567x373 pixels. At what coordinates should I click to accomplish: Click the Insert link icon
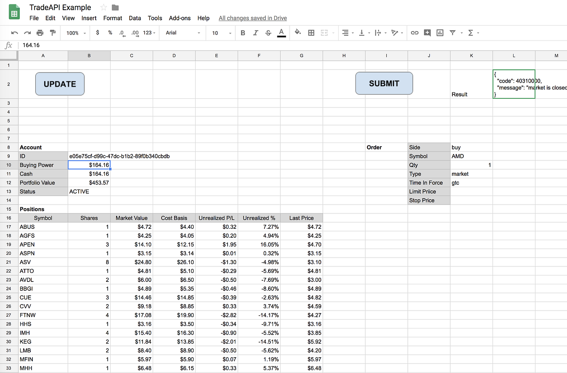414,33
